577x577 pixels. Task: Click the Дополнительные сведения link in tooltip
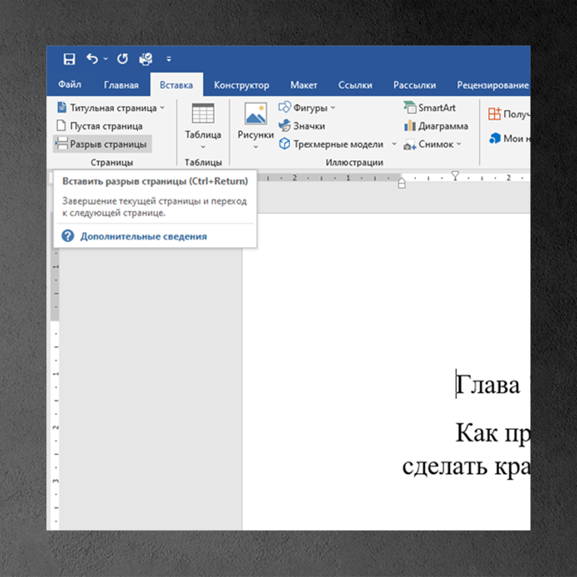(144, 236)
